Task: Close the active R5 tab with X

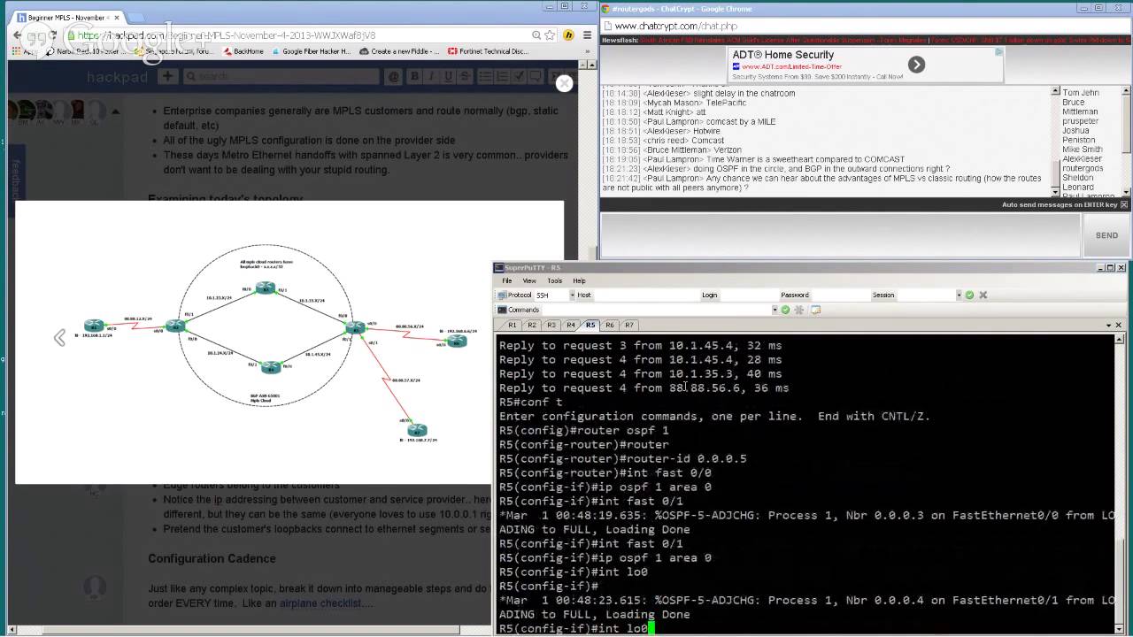Action: tap(1118, 326)
